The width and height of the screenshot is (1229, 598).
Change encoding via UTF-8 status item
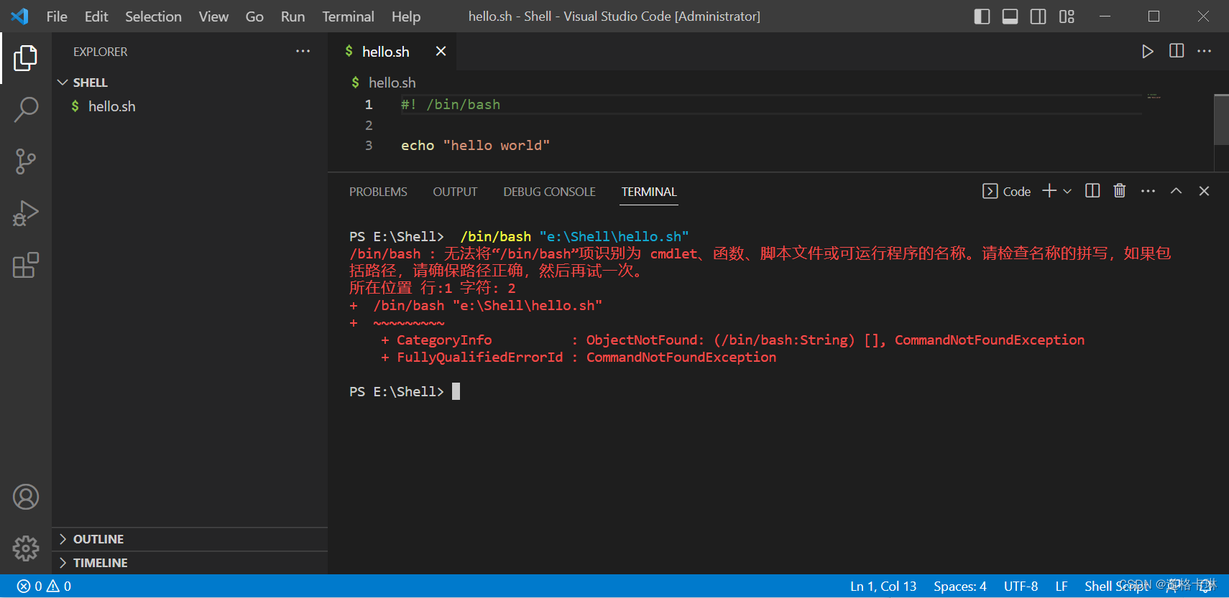click(x=1021, y=586)
